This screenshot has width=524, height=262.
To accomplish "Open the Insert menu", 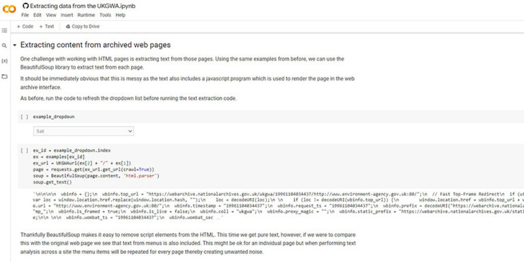I will (67, 15).
